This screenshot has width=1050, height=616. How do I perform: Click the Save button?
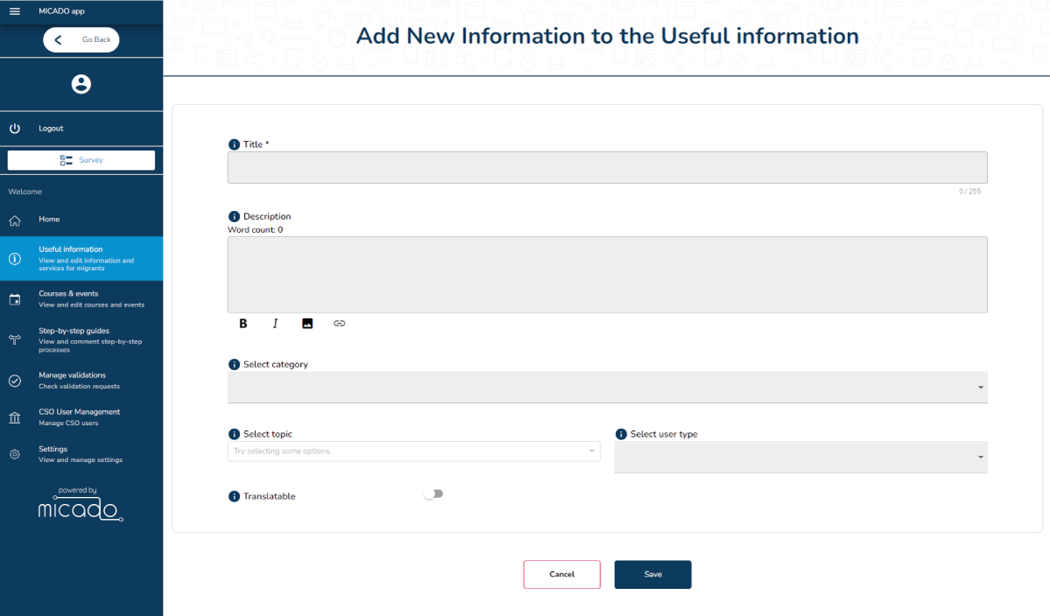click(653, 574)
